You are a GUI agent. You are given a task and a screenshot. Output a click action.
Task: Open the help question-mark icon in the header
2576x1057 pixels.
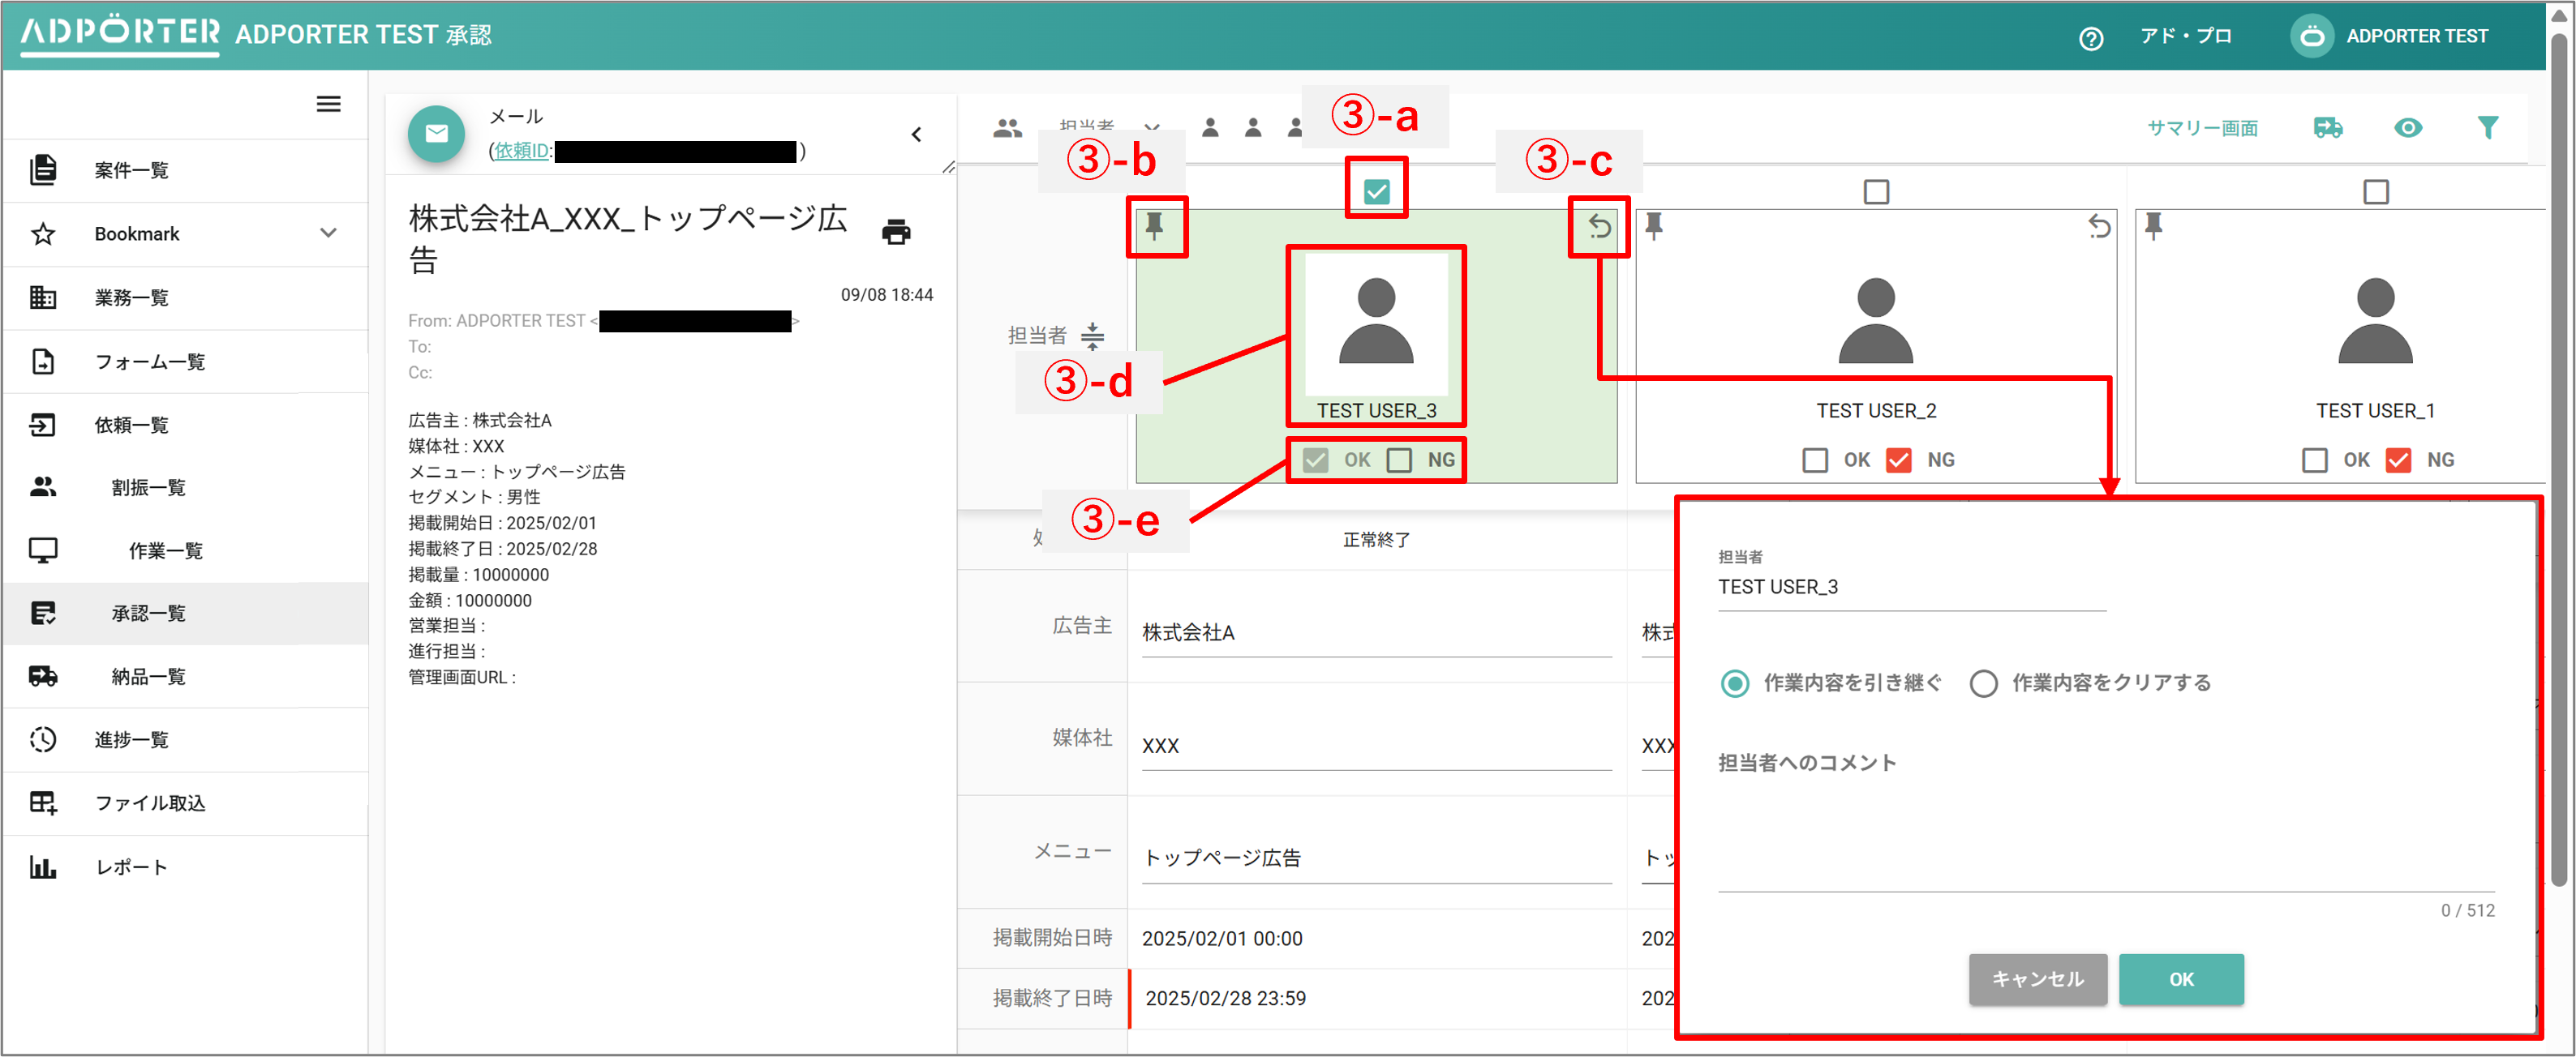(2091, 36)
